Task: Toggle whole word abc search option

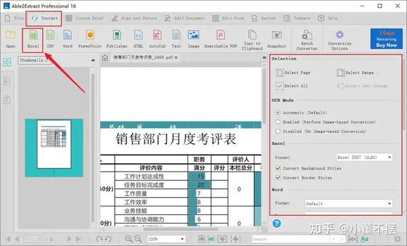Action: point(352,239)
